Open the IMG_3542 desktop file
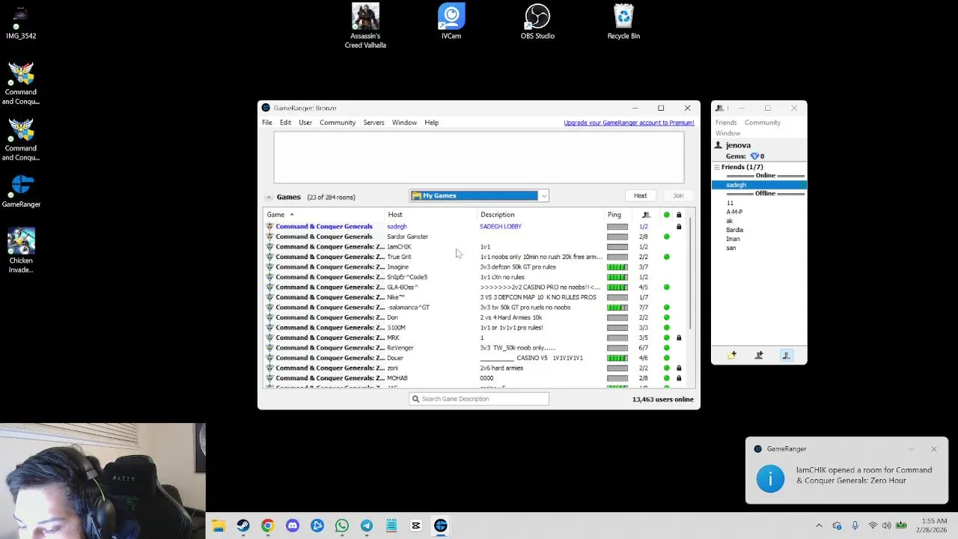This screenshot has height=539, width=958. (x=21, y=22)
